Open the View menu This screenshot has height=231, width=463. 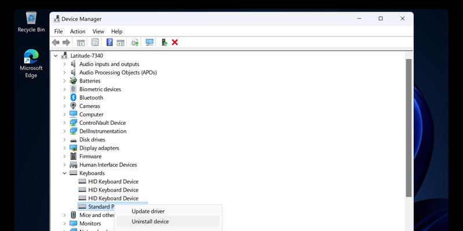98,31
